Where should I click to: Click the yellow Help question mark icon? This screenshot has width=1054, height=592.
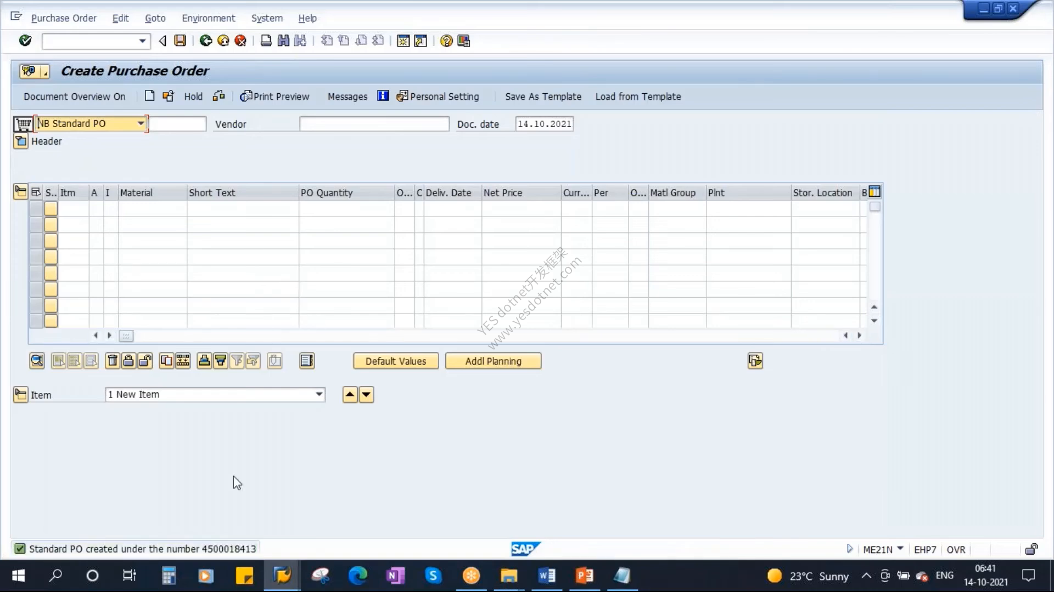pyautogui.click(x=446, y=41)
